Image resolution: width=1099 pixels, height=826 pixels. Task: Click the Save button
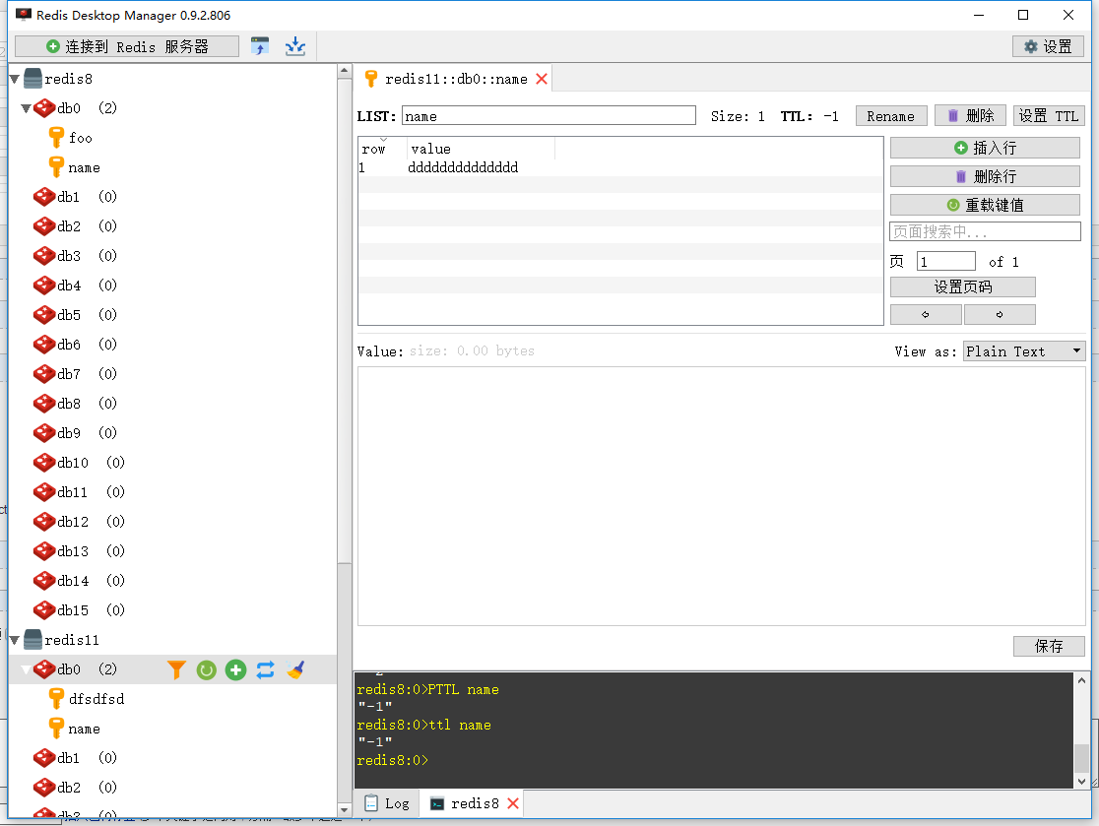[1049, 646]
